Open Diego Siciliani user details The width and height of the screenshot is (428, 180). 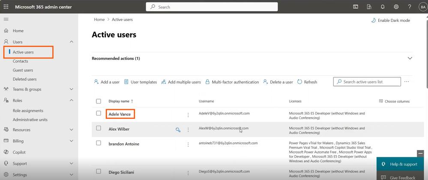[121, 172]
